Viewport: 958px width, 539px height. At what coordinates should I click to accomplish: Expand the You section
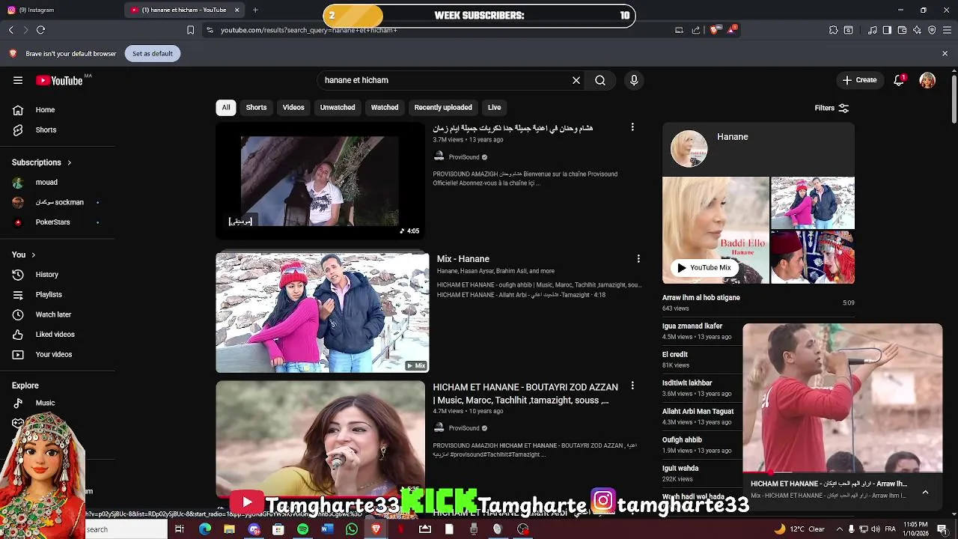pyautogui.click(x=23, y=255)
